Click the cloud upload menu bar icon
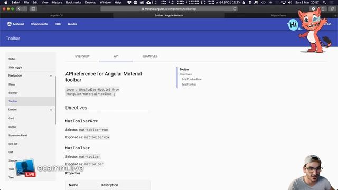 [x=148, y=2]
